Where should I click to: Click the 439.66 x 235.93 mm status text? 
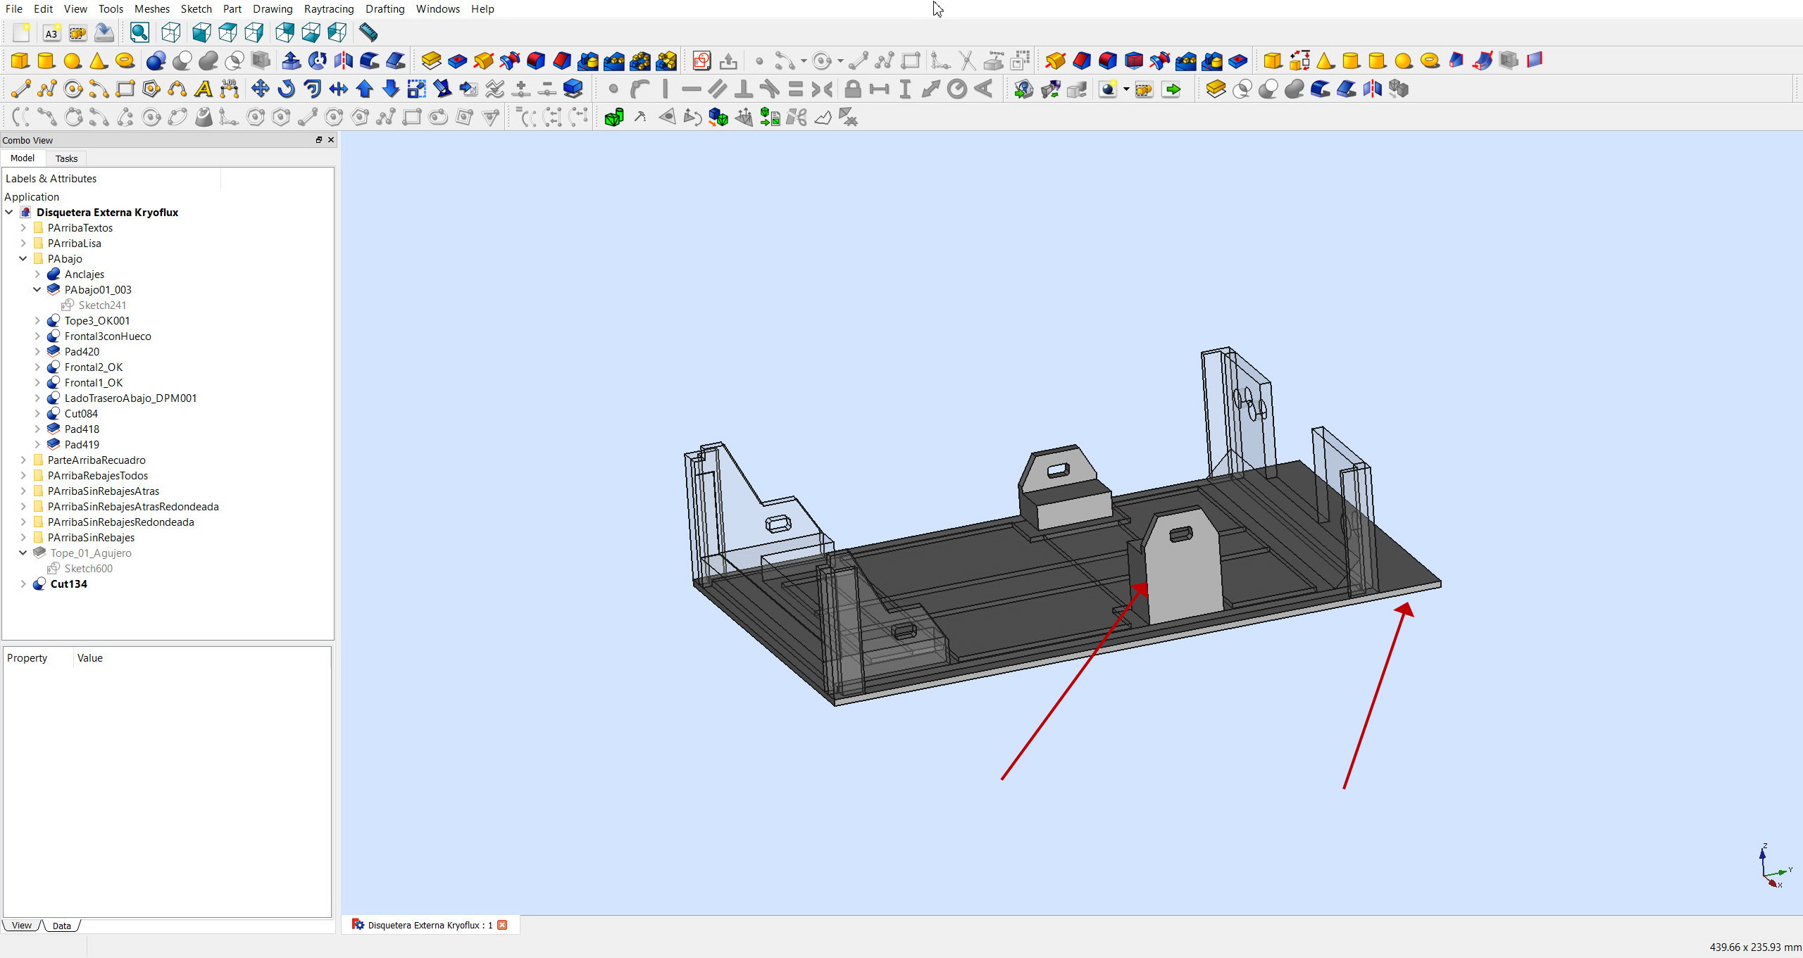1754,947
